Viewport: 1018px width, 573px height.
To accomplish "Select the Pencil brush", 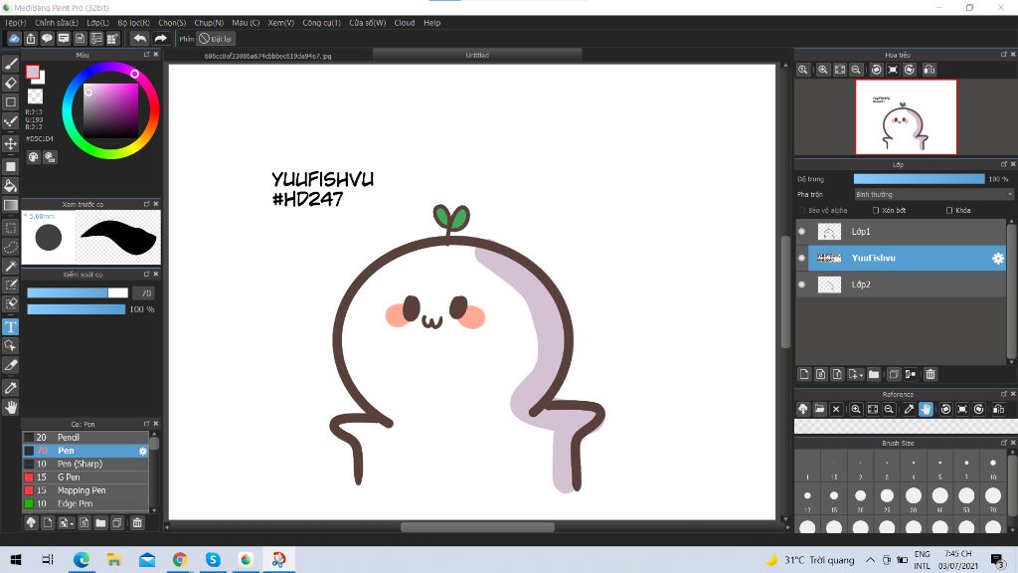I will click(x=85, y=438).
